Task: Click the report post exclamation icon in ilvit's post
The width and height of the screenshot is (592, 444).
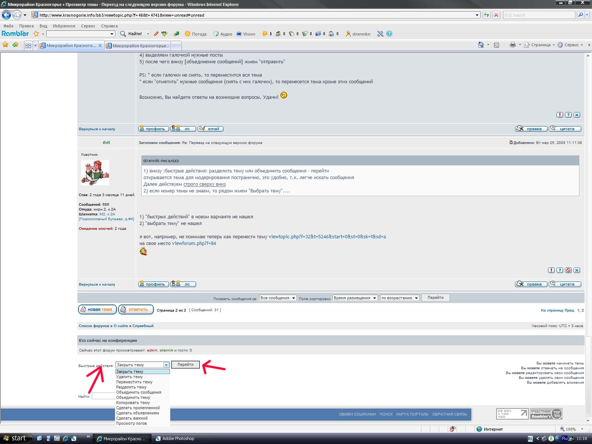Action: [551, 270]
